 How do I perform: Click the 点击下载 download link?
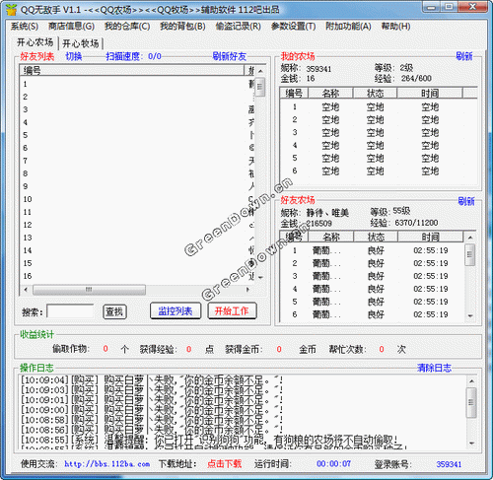click(225, 464)
